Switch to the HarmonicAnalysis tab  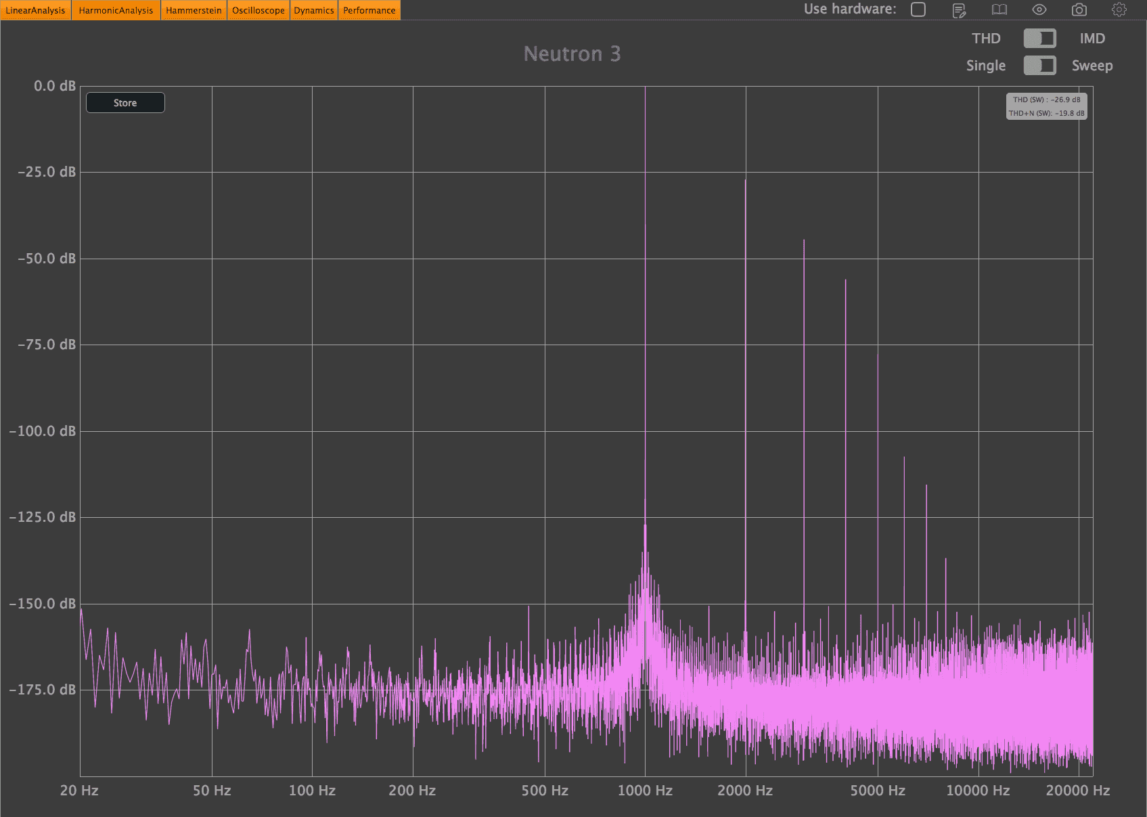pos(116,10)
